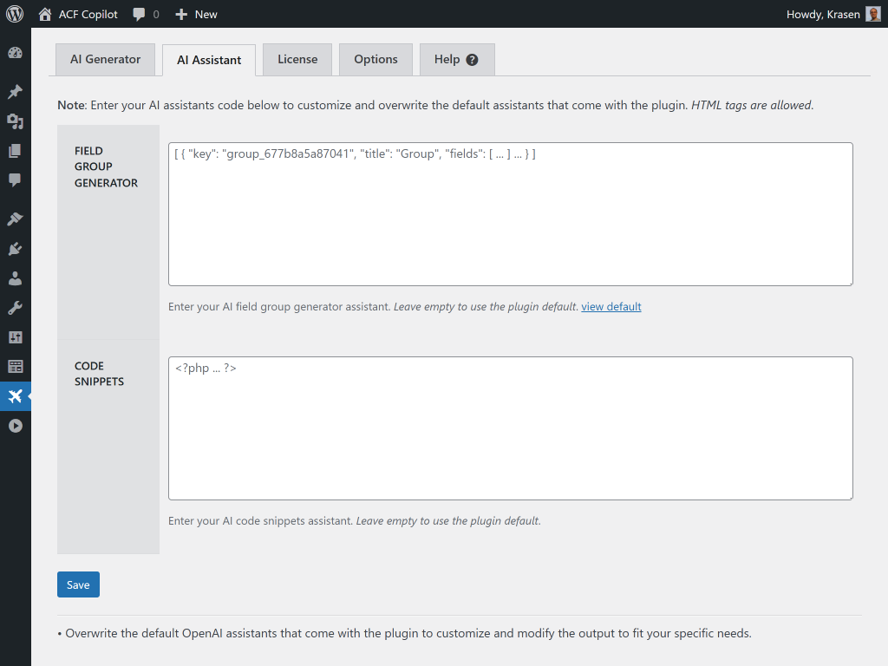Click 'Enter your AI code snippets assistant' description
Viewport: 888px width, 666px height.
260,520
